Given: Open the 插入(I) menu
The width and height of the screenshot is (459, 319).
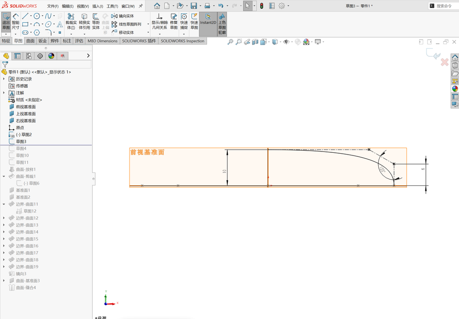Looking at the screenshot, I should point(97,6).
